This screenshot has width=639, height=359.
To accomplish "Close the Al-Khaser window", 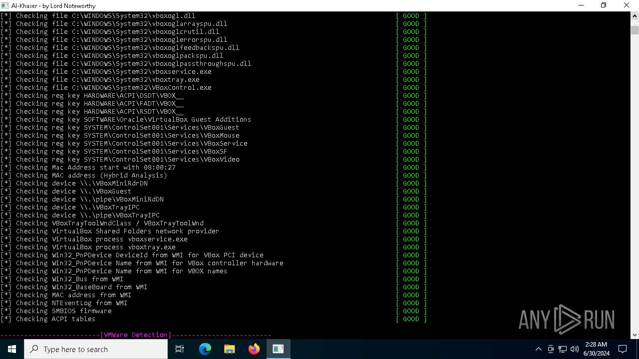I will coord(627,5).
